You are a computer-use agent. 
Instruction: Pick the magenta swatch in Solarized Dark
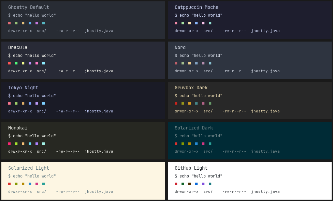[x=203, y=143]
